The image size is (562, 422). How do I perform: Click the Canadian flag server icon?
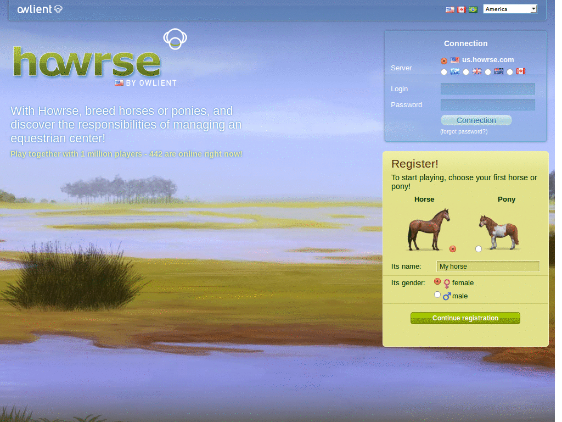520,71
